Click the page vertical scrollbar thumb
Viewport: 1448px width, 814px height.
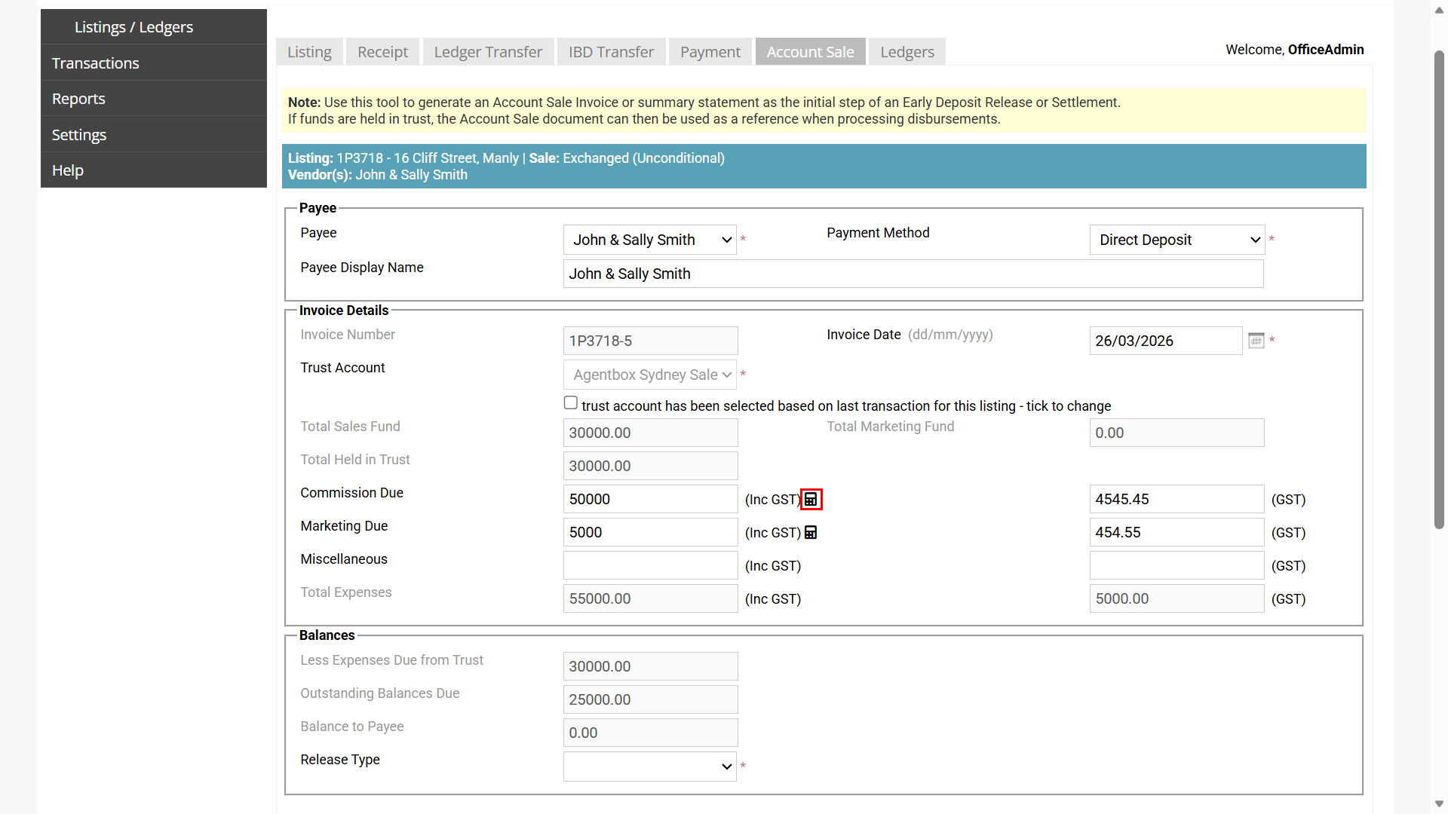tap(1439, 290)
